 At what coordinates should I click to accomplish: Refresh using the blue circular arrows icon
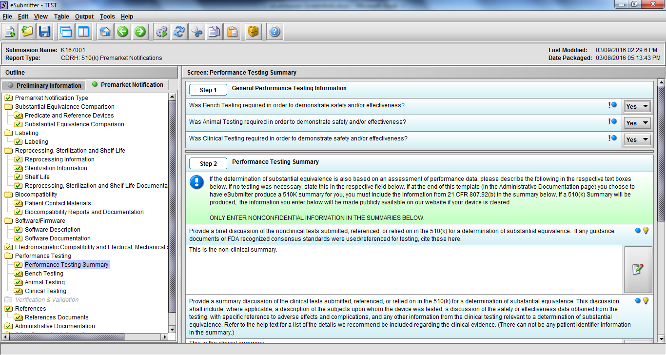(179, 32)
